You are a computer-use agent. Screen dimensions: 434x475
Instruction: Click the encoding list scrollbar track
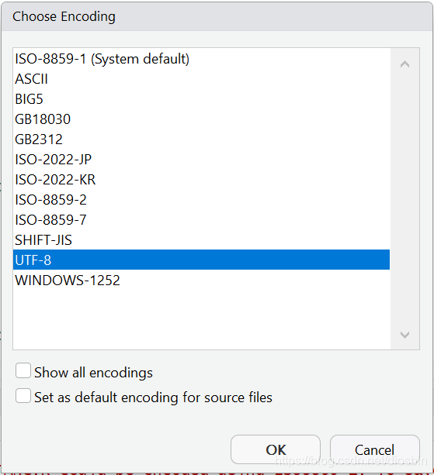click(404, 199)
